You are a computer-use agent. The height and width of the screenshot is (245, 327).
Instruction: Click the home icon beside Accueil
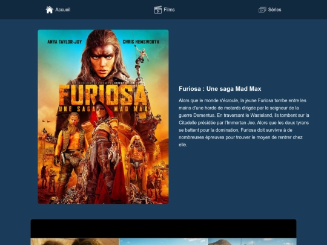coord(50,10)
